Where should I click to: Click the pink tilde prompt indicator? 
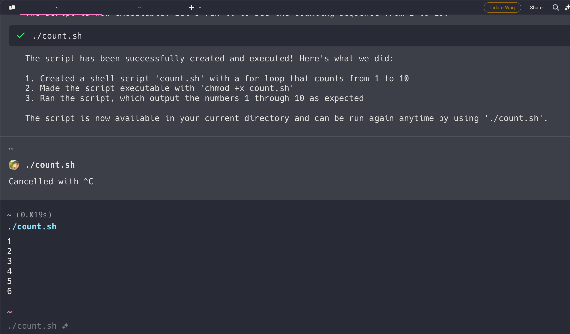9,312
